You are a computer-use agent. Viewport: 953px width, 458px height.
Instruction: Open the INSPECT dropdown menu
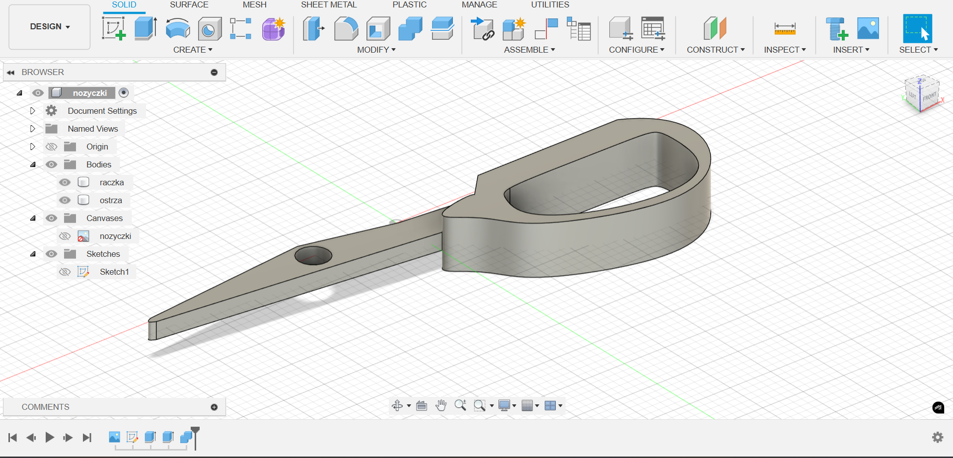pos(785,50)
